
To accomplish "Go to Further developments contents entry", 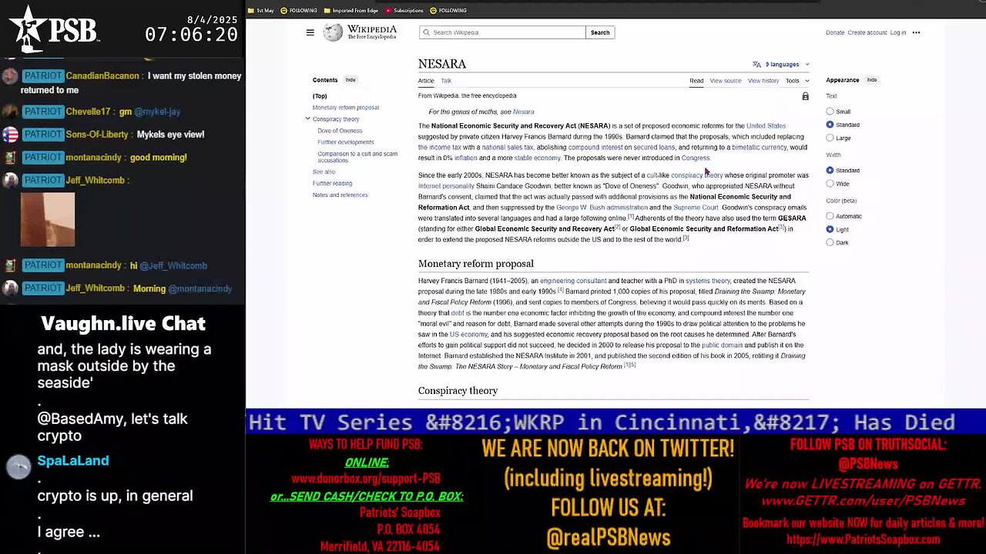I will tap(346, 142).
